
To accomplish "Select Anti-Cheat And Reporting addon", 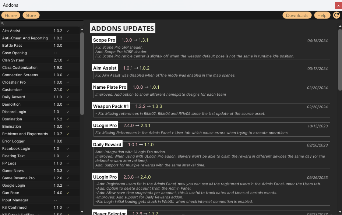I will [x=25, y=38].
